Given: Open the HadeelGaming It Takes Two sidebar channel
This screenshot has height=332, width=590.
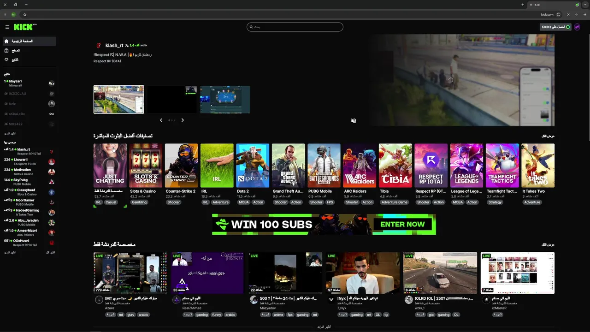Looking at the screenshot, I should point(29,212).
